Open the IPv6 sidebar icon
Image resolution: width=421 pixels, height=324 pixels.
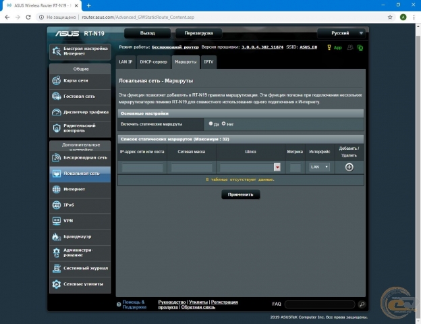pyautogui.click(x=57, y=205)
